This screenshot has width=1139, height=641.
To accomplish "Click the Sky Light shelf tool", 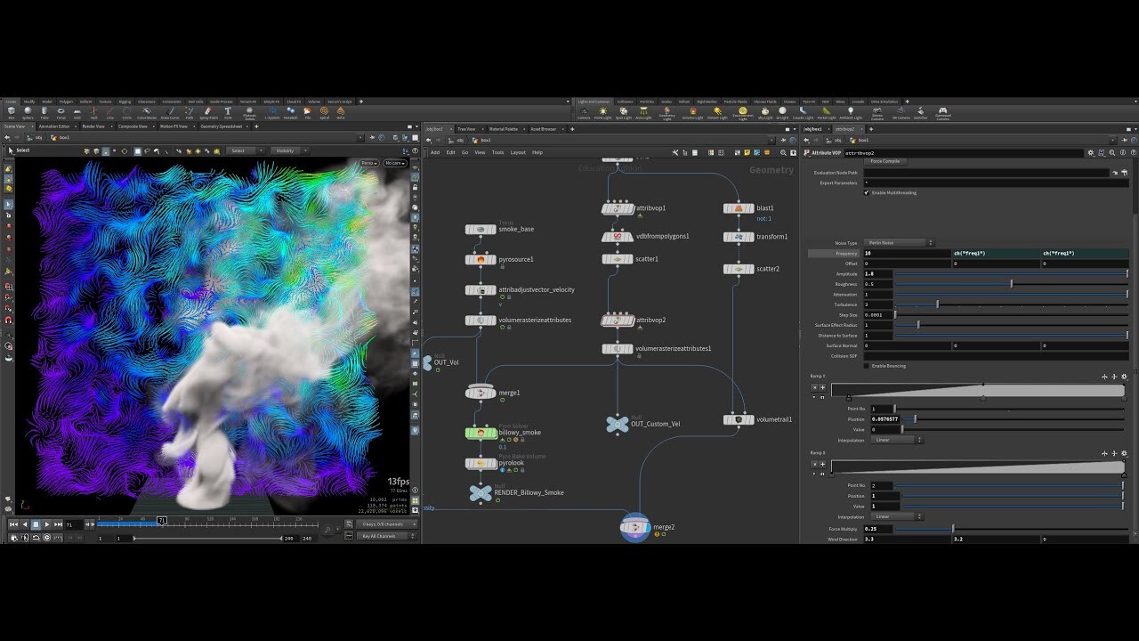I will tap(764, 111).
